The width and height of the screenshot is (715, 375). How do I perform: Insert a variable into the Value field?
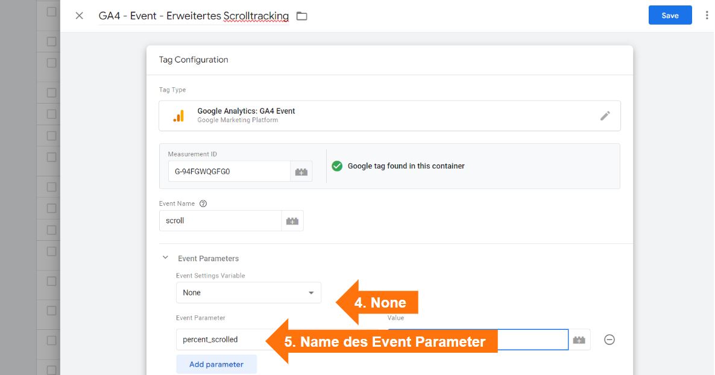(579, 339)
